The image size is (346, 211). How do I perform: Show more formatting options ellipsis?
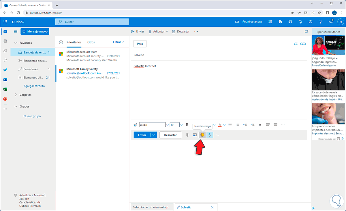click(283, 125)
